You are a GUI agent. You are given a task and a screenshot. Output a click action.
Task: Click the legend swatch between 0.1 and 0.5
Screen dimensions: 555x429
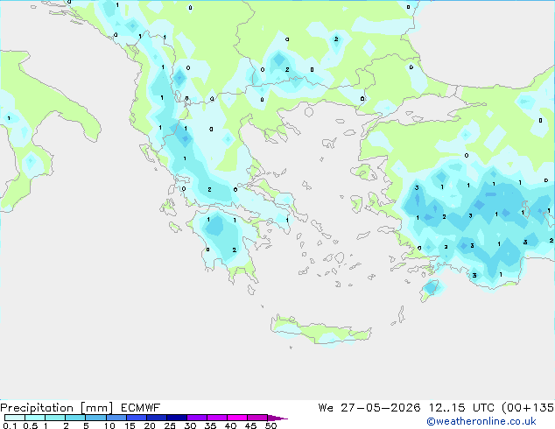tap(15, 418)
